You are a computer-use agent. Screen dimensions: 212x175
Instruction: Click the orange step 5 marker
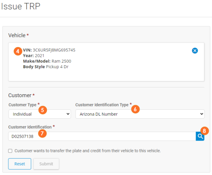[43, 110]
